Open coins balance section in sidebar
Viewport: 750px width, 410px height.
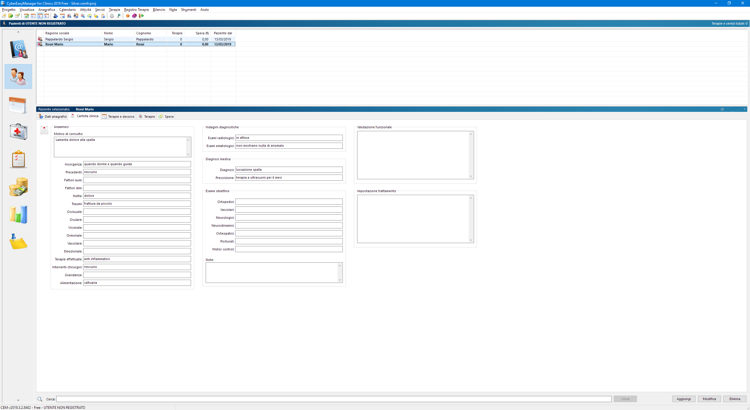point(18,187)
